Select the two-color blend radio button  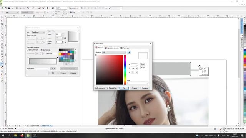pos(28,50)
